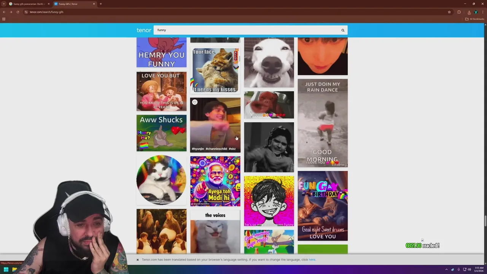Open Chrome profile avatar
The height and width of the screenshot is (274, 487).
[476, 12]
